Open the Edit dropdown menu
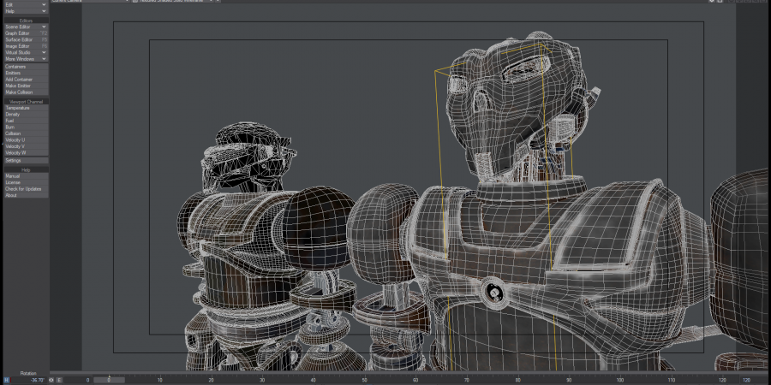Screen dimensions: 771x385 point(26,4)
